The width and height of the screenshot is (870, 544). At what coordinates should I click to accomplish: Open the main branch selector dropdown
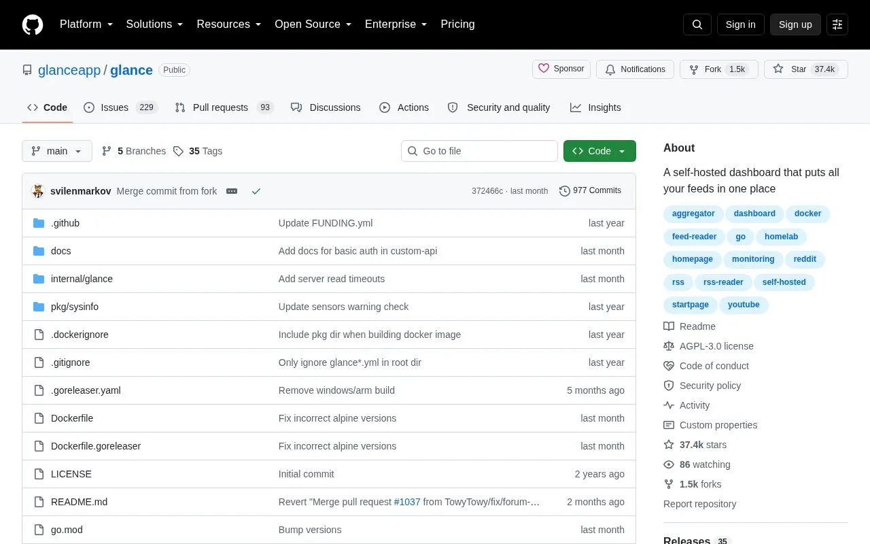pos(57,151)
